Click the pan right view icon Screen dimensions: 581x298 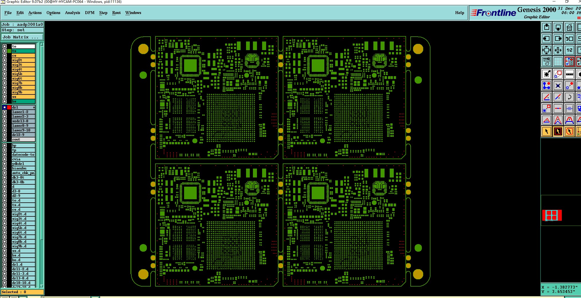pos(558,38)
